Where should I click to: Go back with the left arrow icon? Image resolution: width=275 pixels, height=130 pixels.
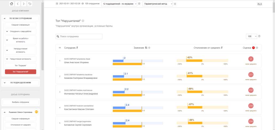click(x=18, y=4)
